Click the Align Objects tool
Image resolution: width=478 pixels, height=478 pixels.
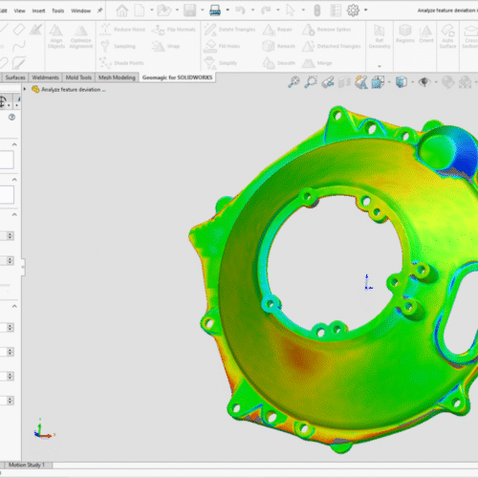point(56,36)
